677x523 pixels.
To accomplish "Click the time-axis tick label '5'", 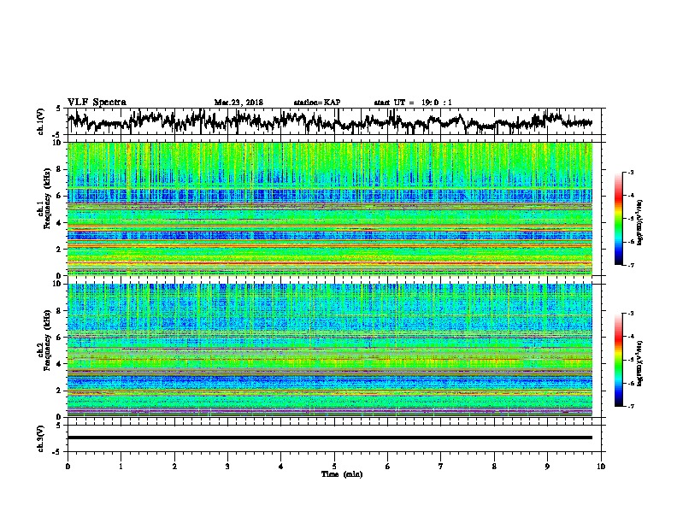I will click(x=334, y=467).
